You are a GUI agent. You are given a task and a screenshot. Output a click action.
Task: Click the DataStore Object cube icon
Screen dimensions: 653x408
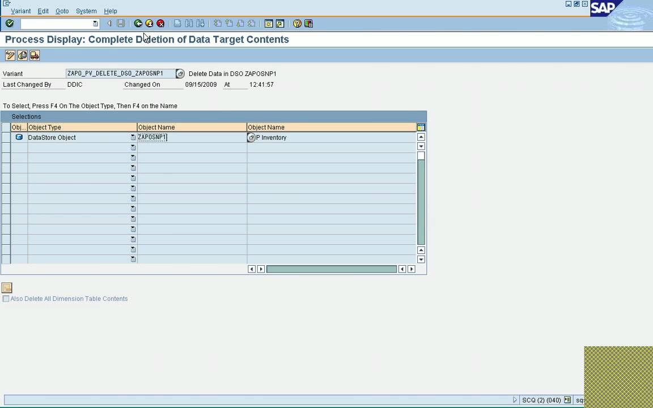tap(19, 137)
